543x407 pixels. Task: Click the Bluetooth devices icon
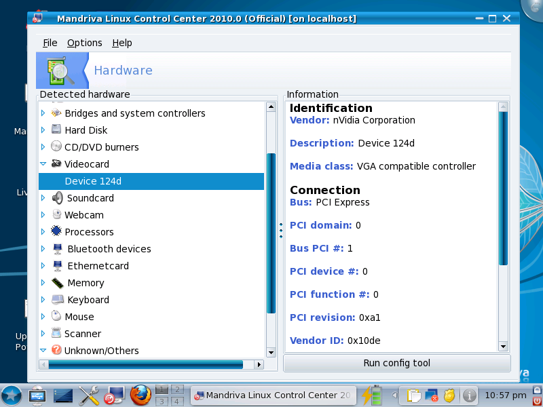tap(58, 248)
